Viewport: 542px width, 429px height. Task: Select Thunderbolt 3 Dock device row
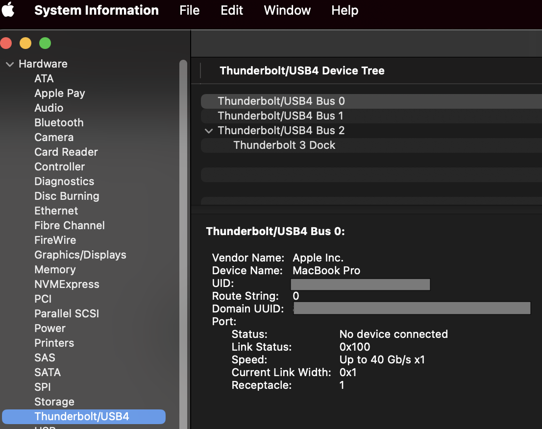(371, 145)
